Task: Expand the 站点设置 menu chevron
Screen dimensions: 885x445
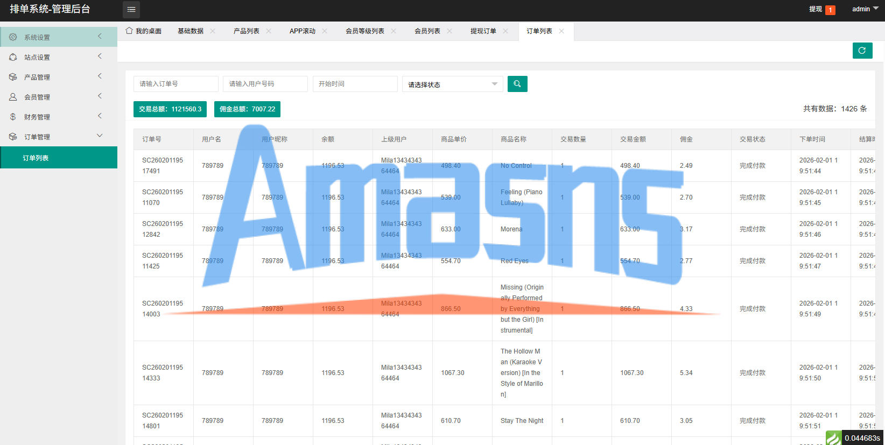Action: (100, 56)
